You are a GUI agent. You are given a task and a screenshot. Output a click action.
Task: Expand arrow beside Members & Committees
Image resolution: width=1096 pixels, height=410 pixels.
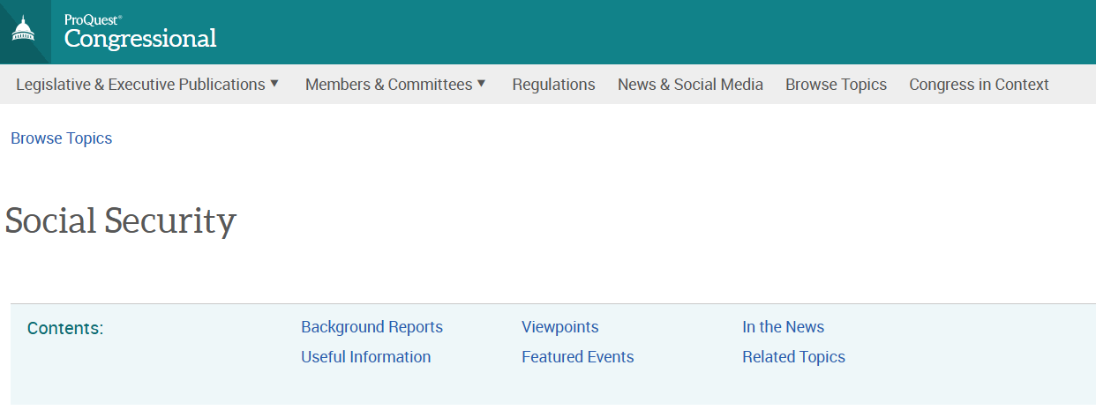pos(482,84)
